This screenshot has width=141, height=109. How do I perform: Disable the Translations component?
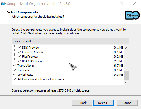click(14, 66)
